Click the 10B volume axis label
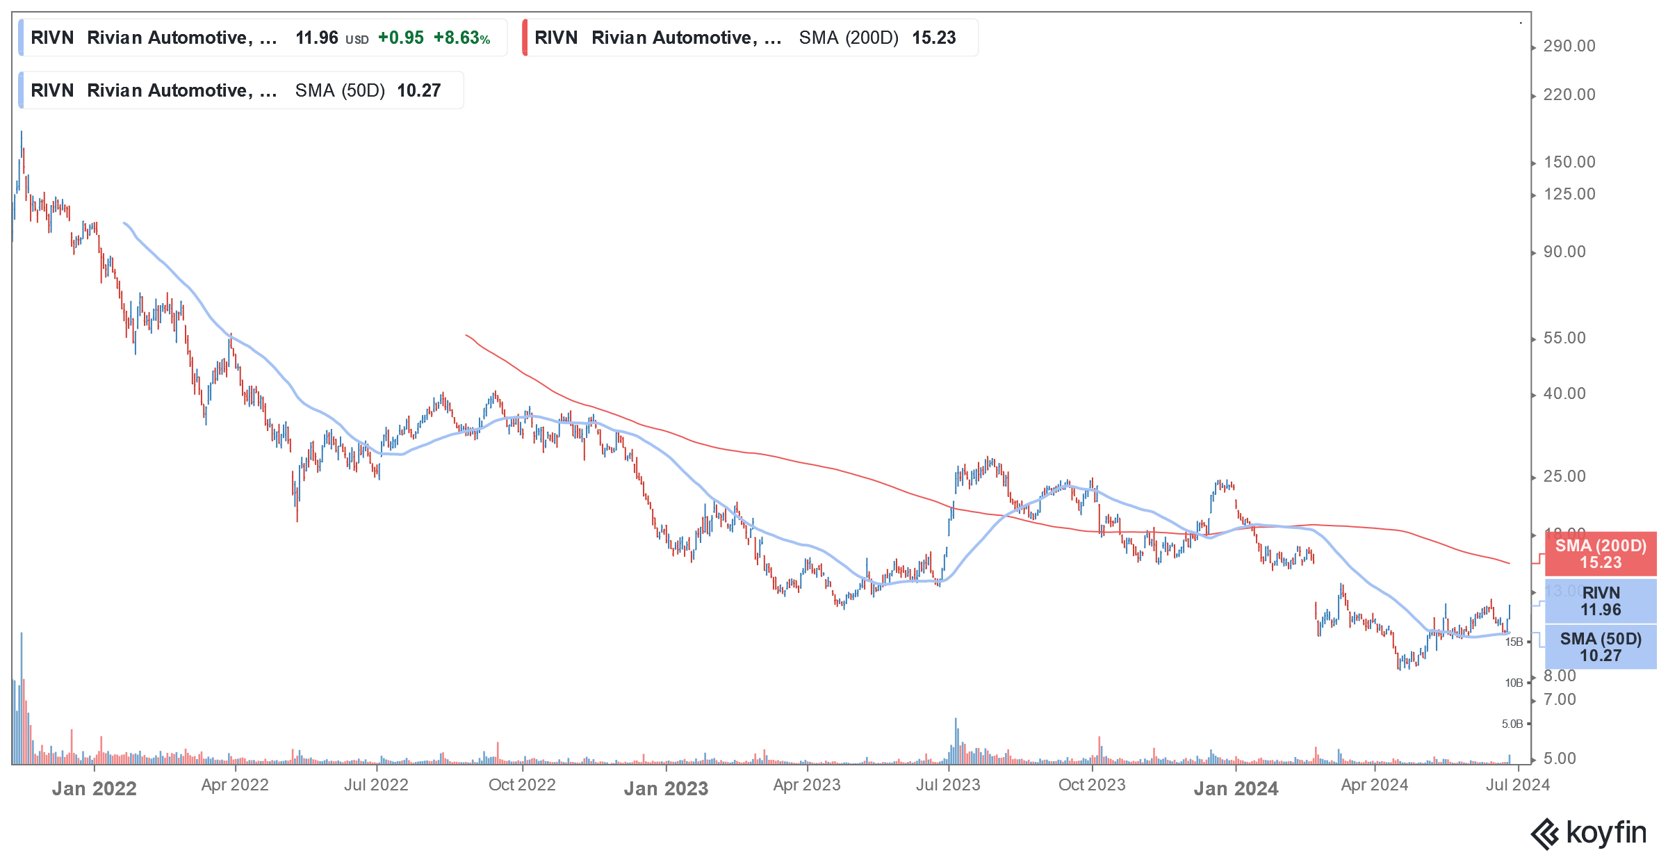Screen dimensions: 1668x862 [x=1514, y=683]
